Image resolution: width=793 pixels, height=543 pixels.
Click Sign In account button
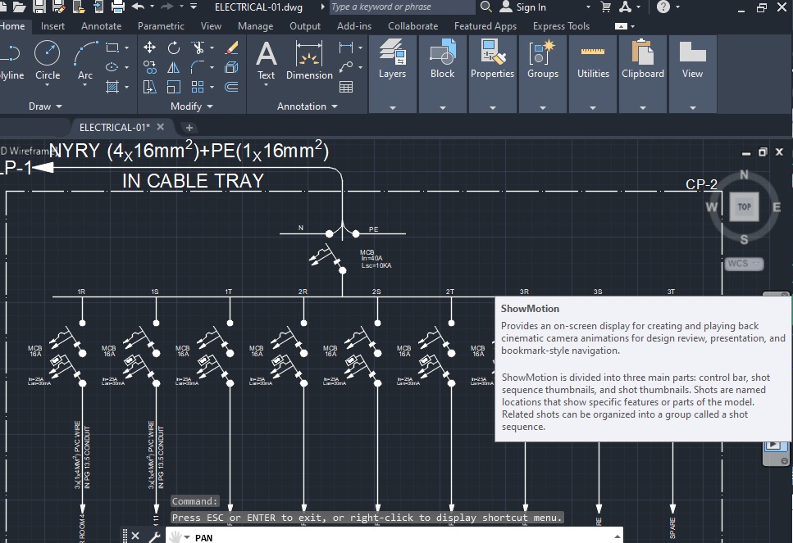[523, 7]
